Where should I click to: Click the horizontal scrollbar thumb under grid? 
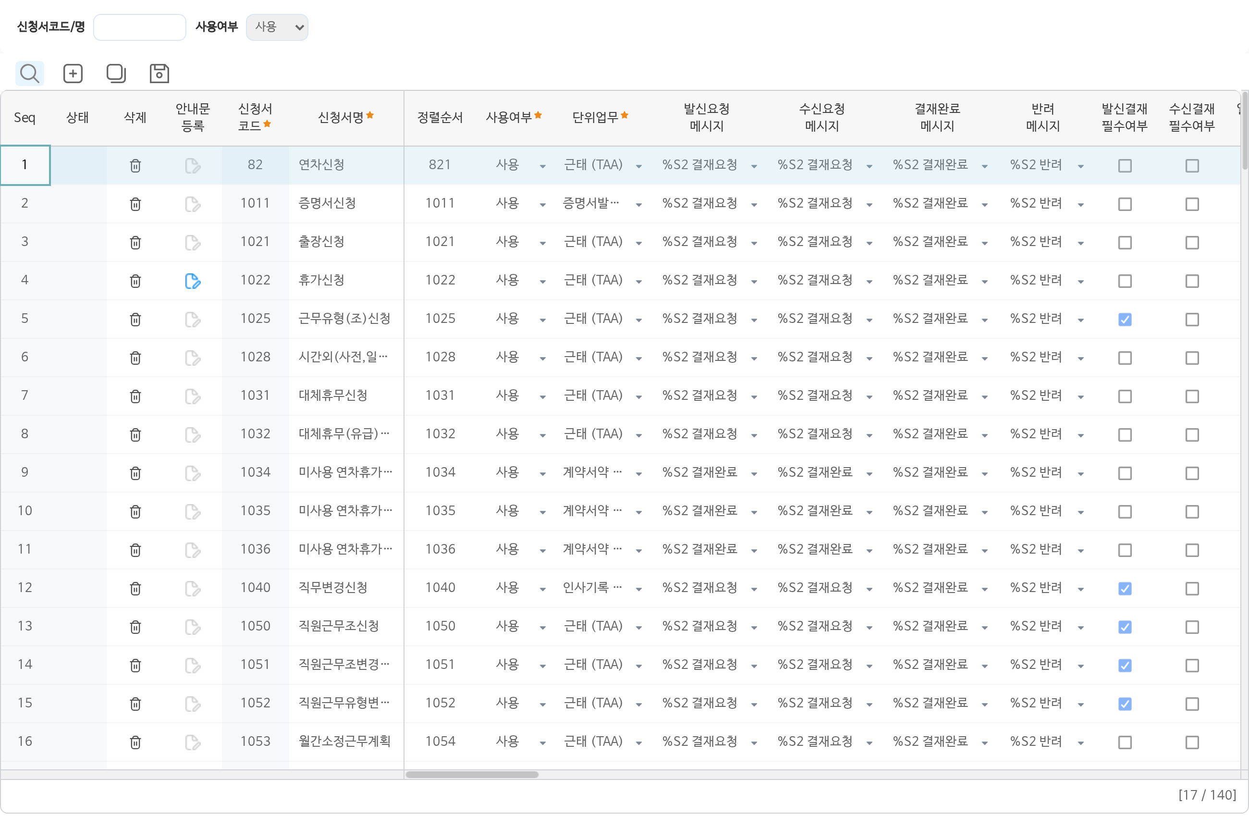coord(472,775)
